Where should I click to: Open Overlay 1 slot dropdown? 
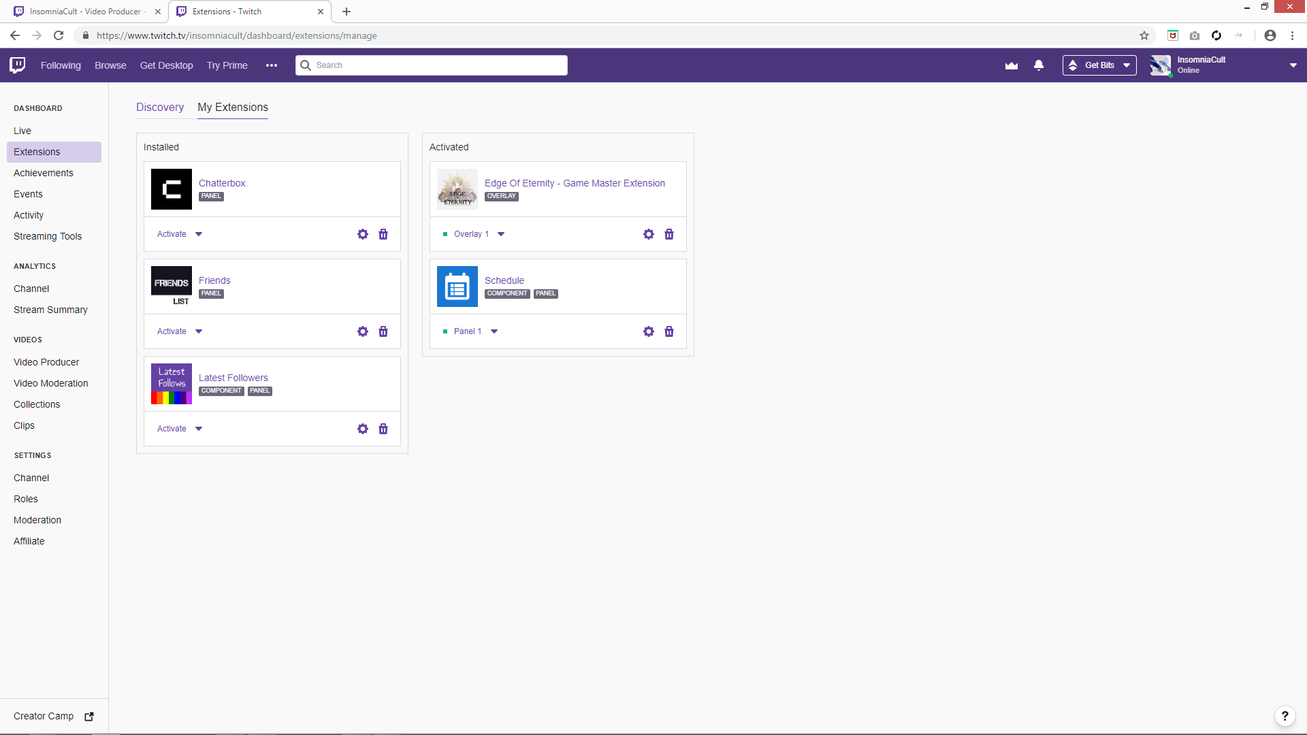pyautogui.click(x=474, y=234)
